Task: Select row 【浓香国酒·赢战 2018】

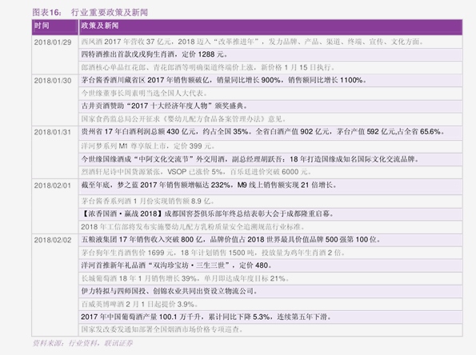Action: (270, 214)
